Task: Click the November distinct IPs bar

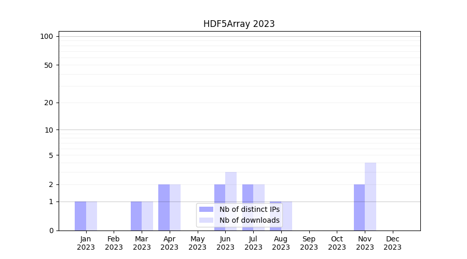Action: coord(359,207)
